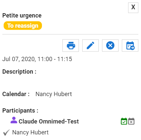The image size is (141, 140).
Task: Cancel the appointment with the blue X icon
Action: (110, 46)
